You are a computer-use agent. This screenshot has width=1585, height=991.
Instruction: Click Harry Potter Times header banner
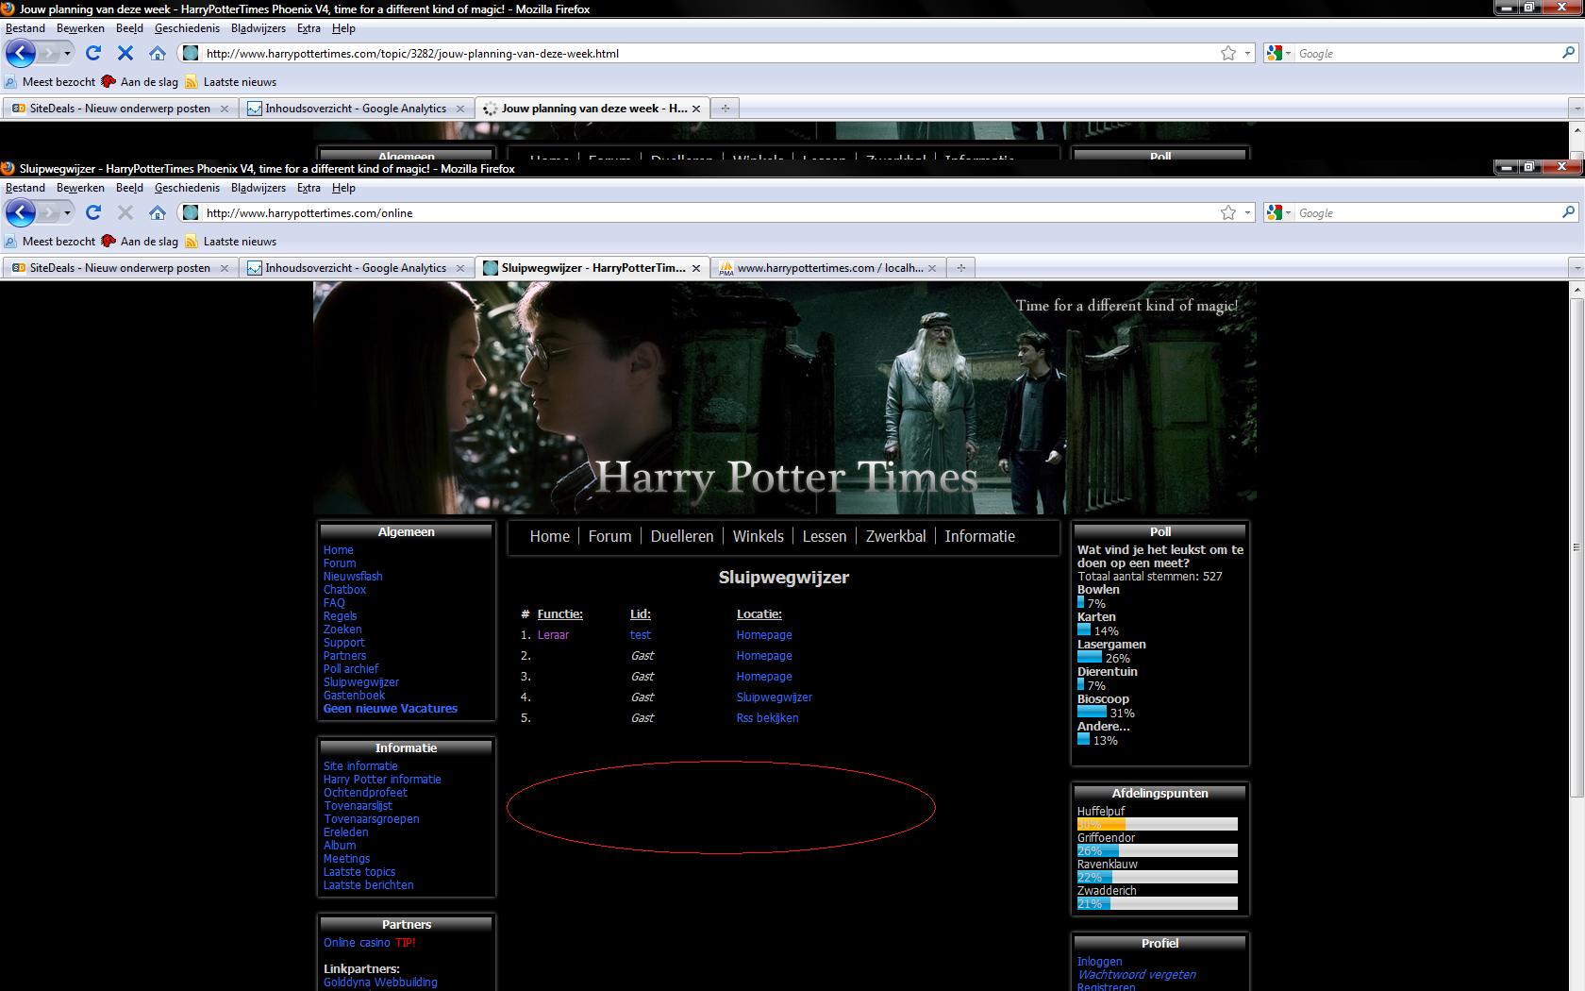[785, 398]
